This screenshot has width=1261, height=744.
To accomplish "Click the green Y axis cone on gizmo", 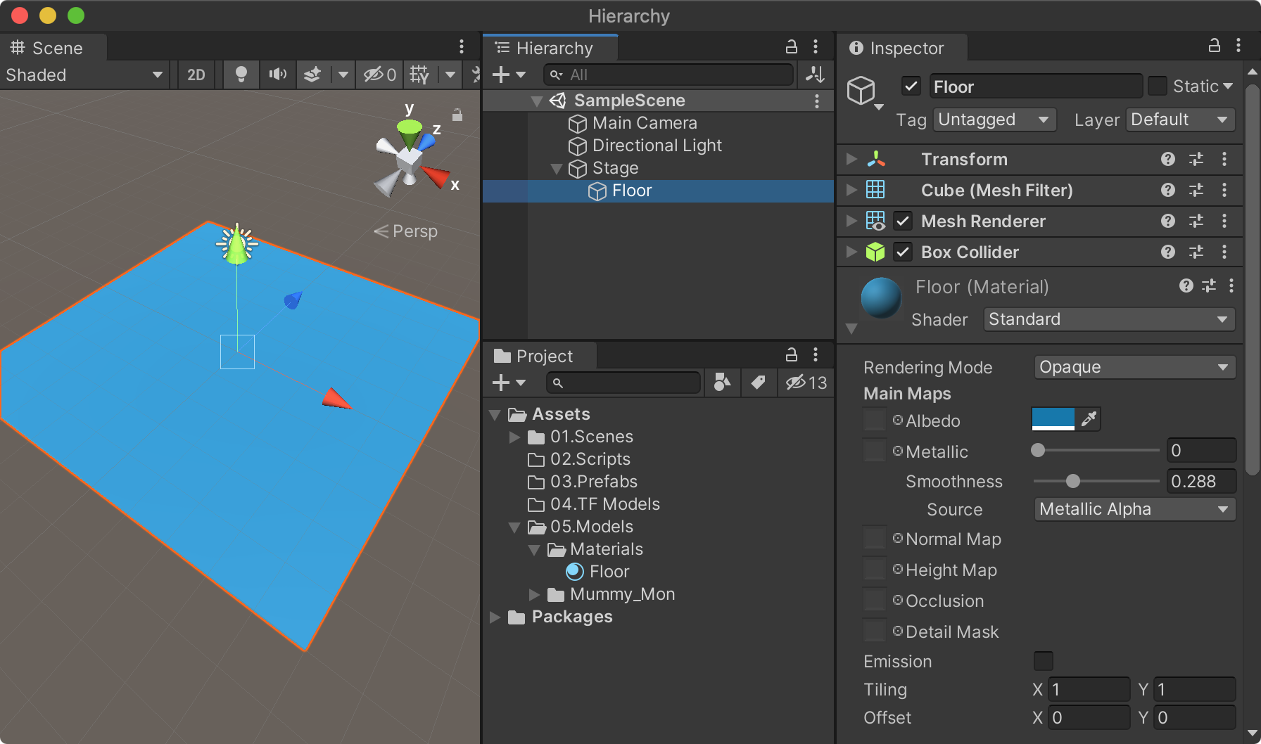I will (x=409, y=132).
